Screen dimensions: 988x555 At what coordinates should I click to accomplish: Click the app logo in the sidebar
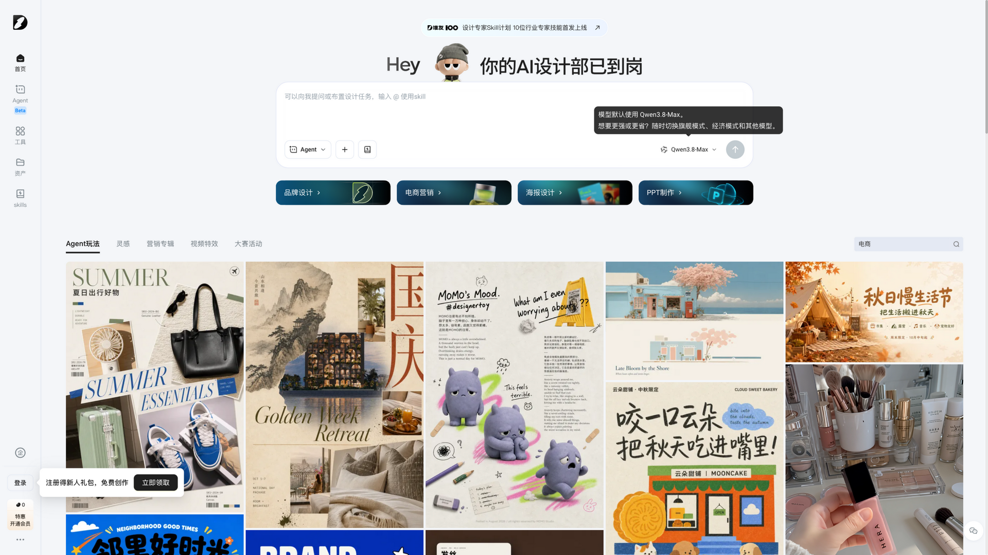20,23
